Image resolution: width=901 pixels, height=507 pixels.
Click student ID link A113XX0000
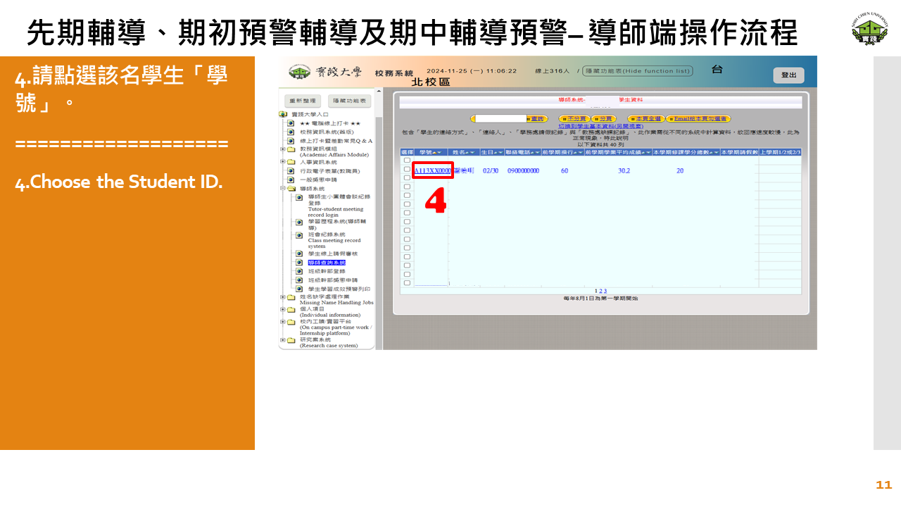coord(432,170)
